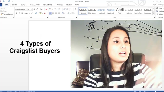Screen dimensions: 164x92
Task: Click the Ribbon Display Options icon
Action: point(157,2)
